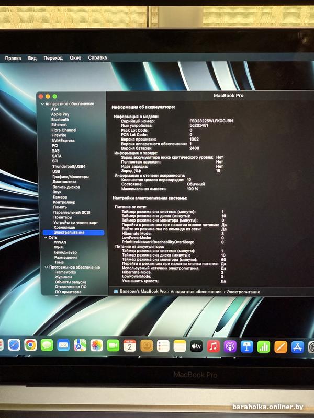314x418 pixels.
Task: Open the Photos app icon
Action: (97, 345)
